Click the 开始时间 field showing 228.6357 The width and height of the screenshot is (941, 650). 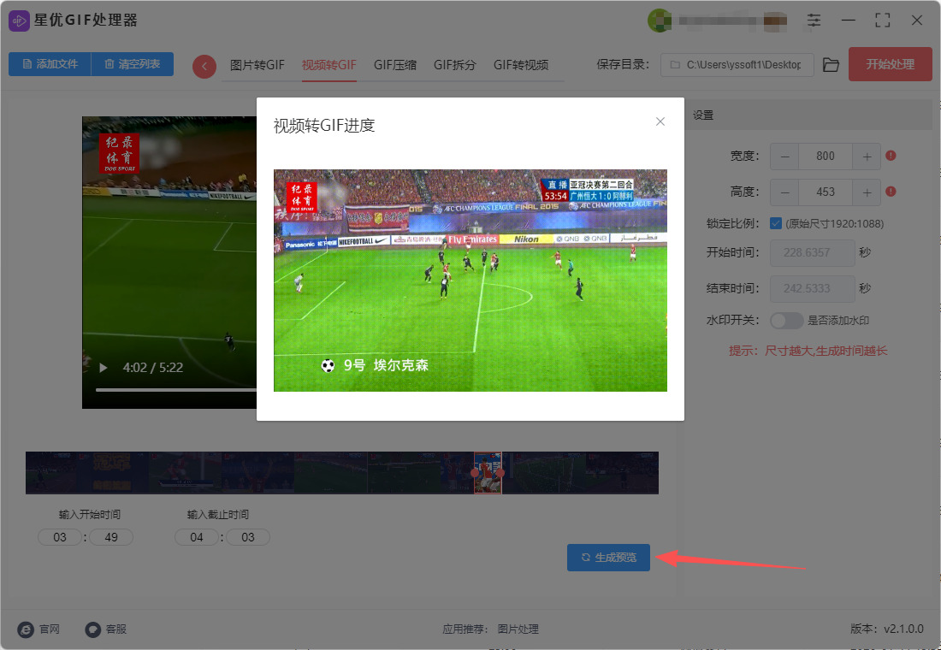(812, 252)
